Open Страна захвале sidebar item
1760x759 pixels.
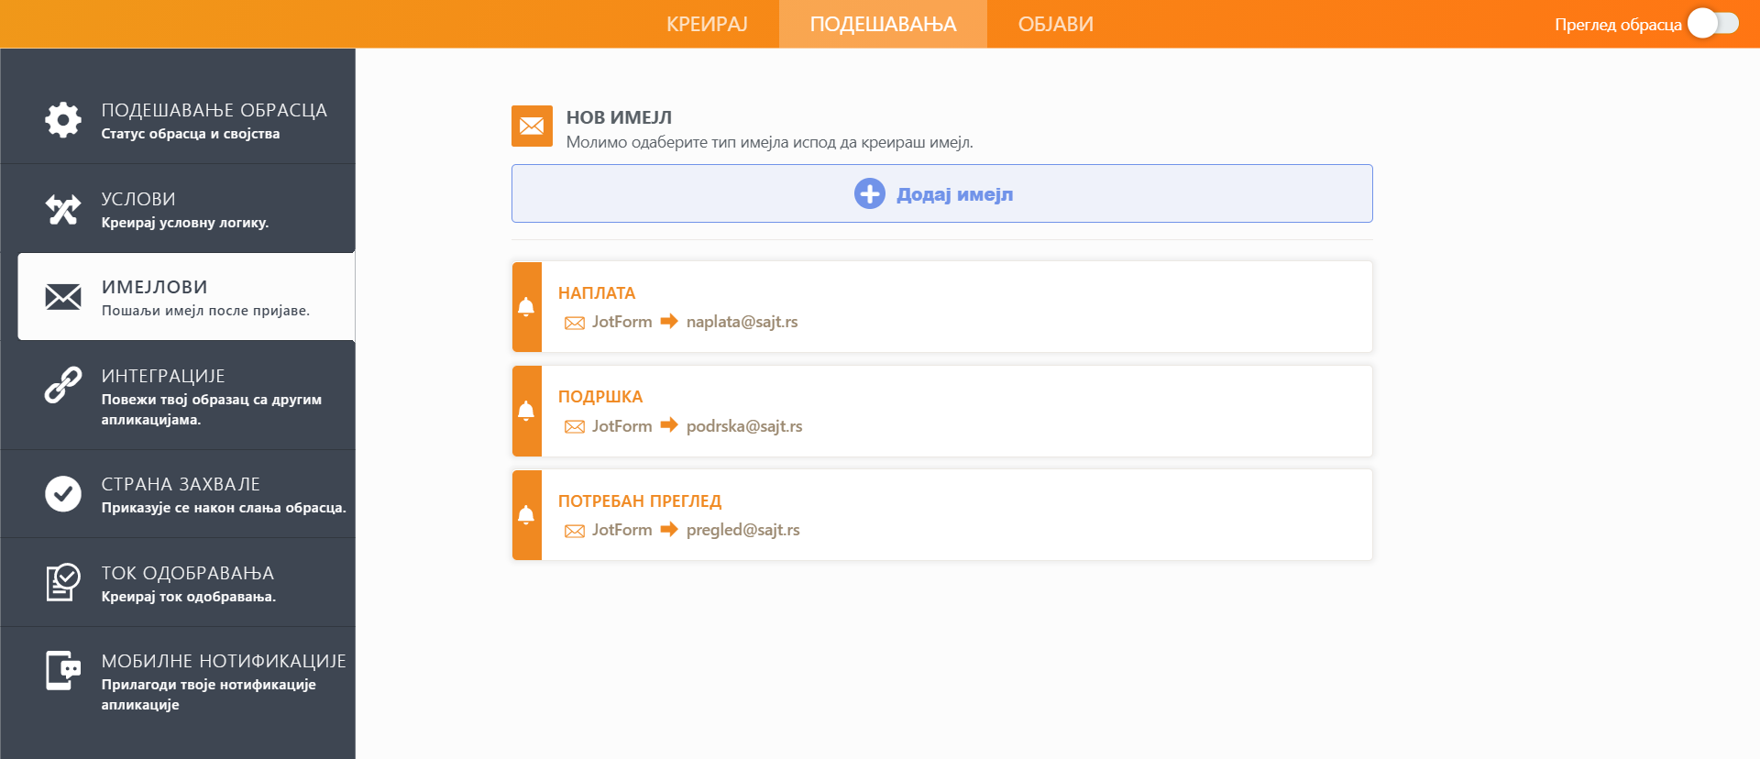tap(178, 494)
